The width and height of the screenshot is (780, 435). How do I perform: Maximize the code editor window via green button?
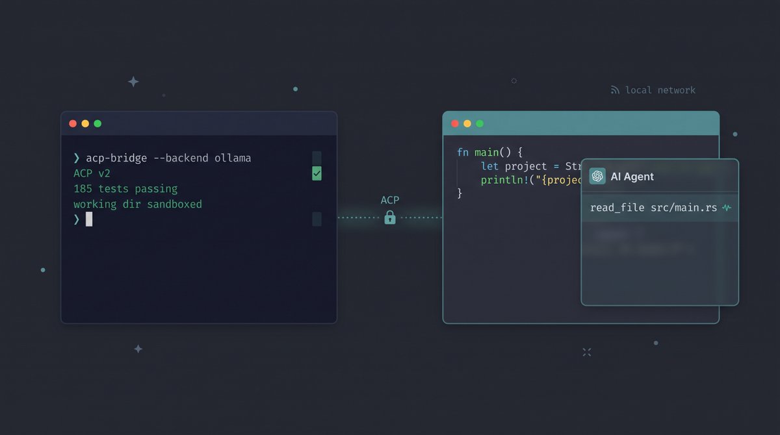[x=480, y=123]
